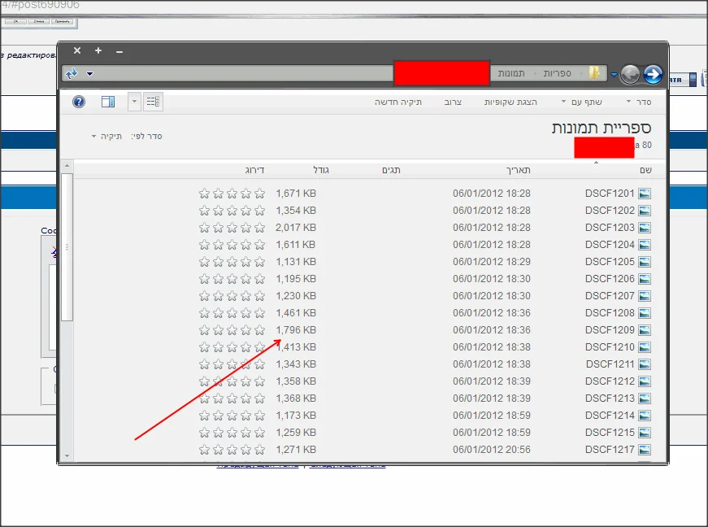Viewport: 708px width, 527px height.
Task: Click date 06/01/2012 20:56 entry
Action: (x=492, y=450)
